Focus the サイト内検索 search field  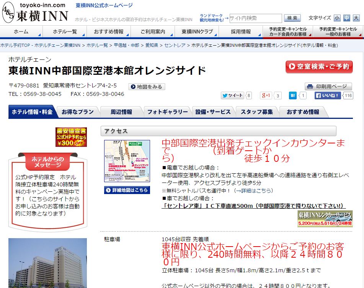(256, 18)
